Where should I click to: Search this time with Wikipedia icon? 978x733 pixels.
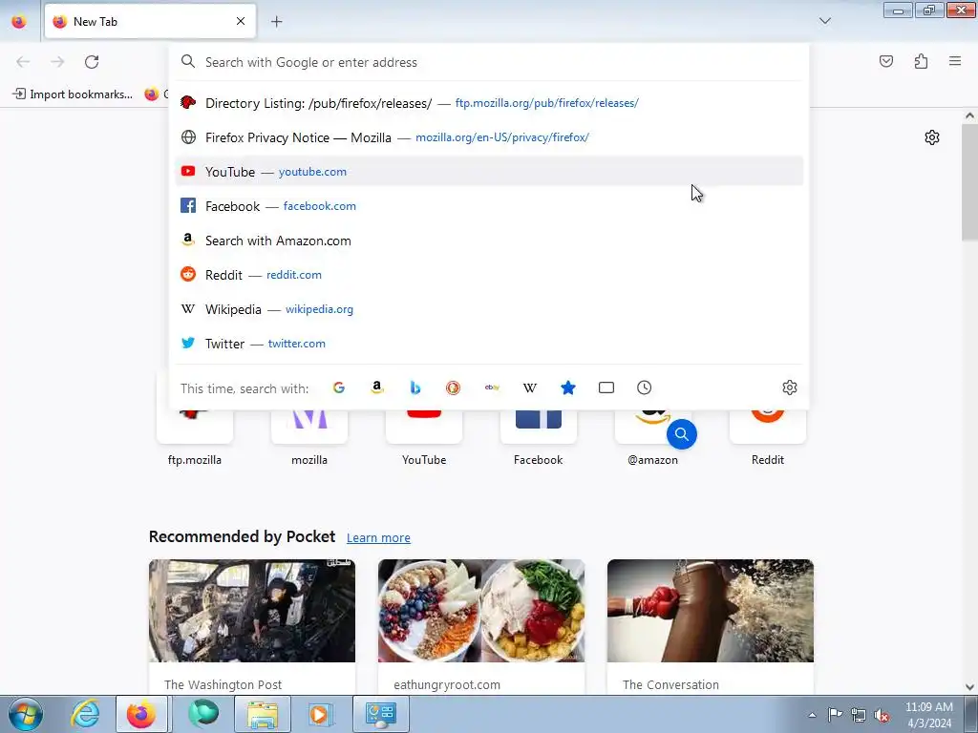click(529, 387)
